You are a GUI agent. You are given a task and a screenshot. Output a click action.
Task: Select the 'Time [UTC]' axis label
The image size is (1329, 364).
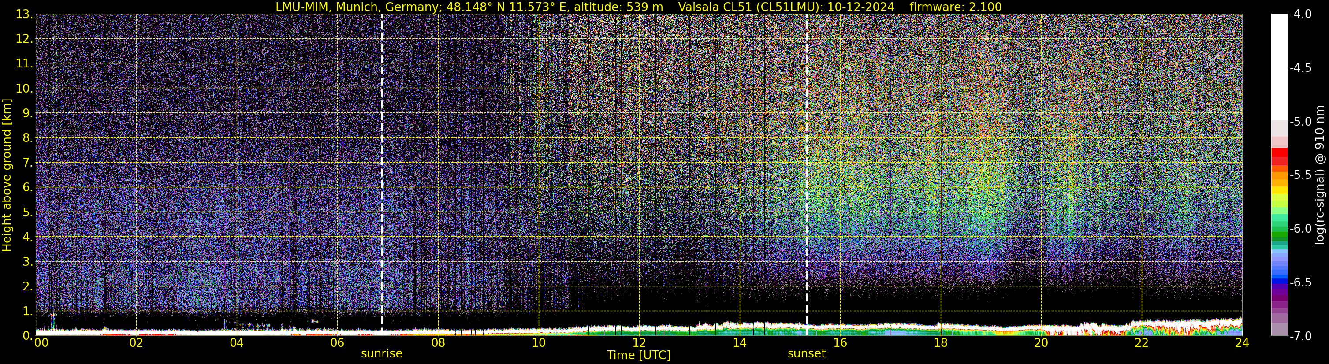tap(639, 355)
